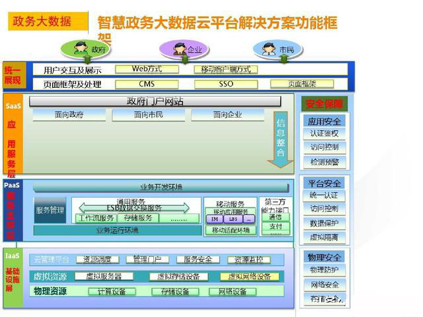Select 数据保护 under 平台安全

coord(324,223)
